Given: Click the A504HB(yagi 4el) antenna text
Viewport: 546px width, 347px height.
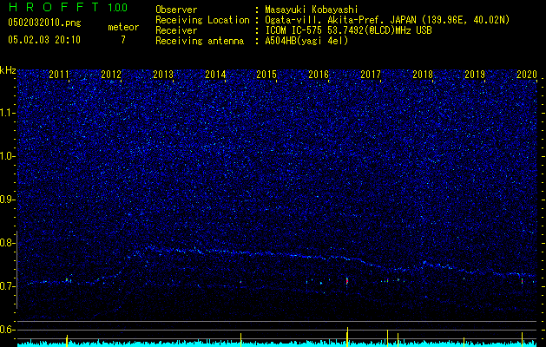Looking at the screenshot, I should [306, 41].
